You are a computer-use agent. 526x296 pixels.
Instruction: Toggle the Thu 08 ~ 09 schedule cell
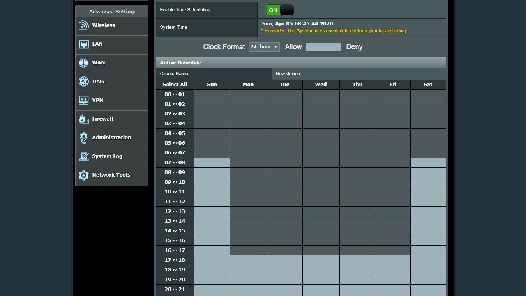pyautogui.click(x=357, y=172)
